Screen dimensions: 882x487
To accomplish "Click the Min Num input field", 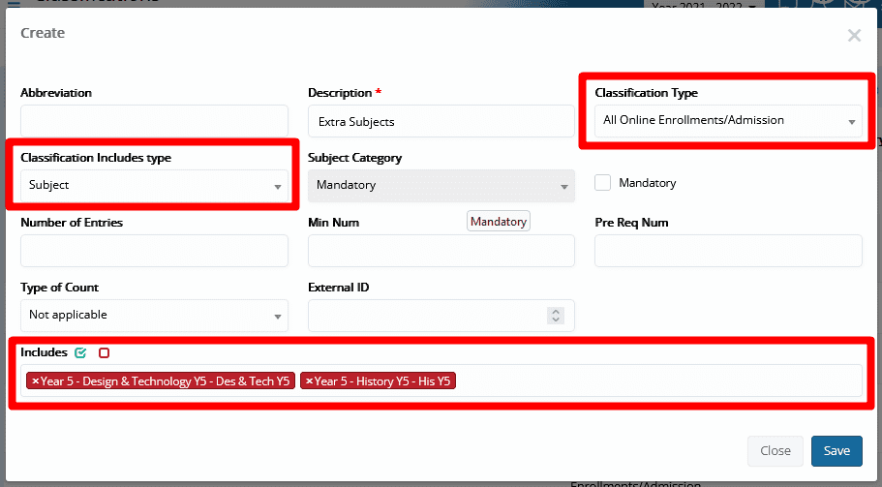I will coord(441,250).
